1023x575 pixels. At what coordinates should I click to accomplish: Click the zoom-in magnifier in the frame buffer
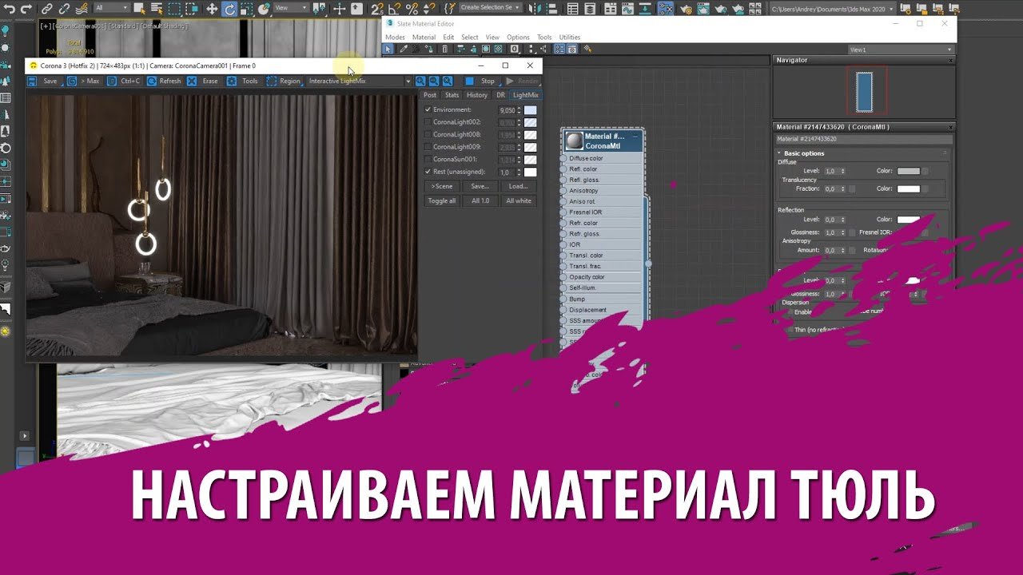[x=420, y=81]
